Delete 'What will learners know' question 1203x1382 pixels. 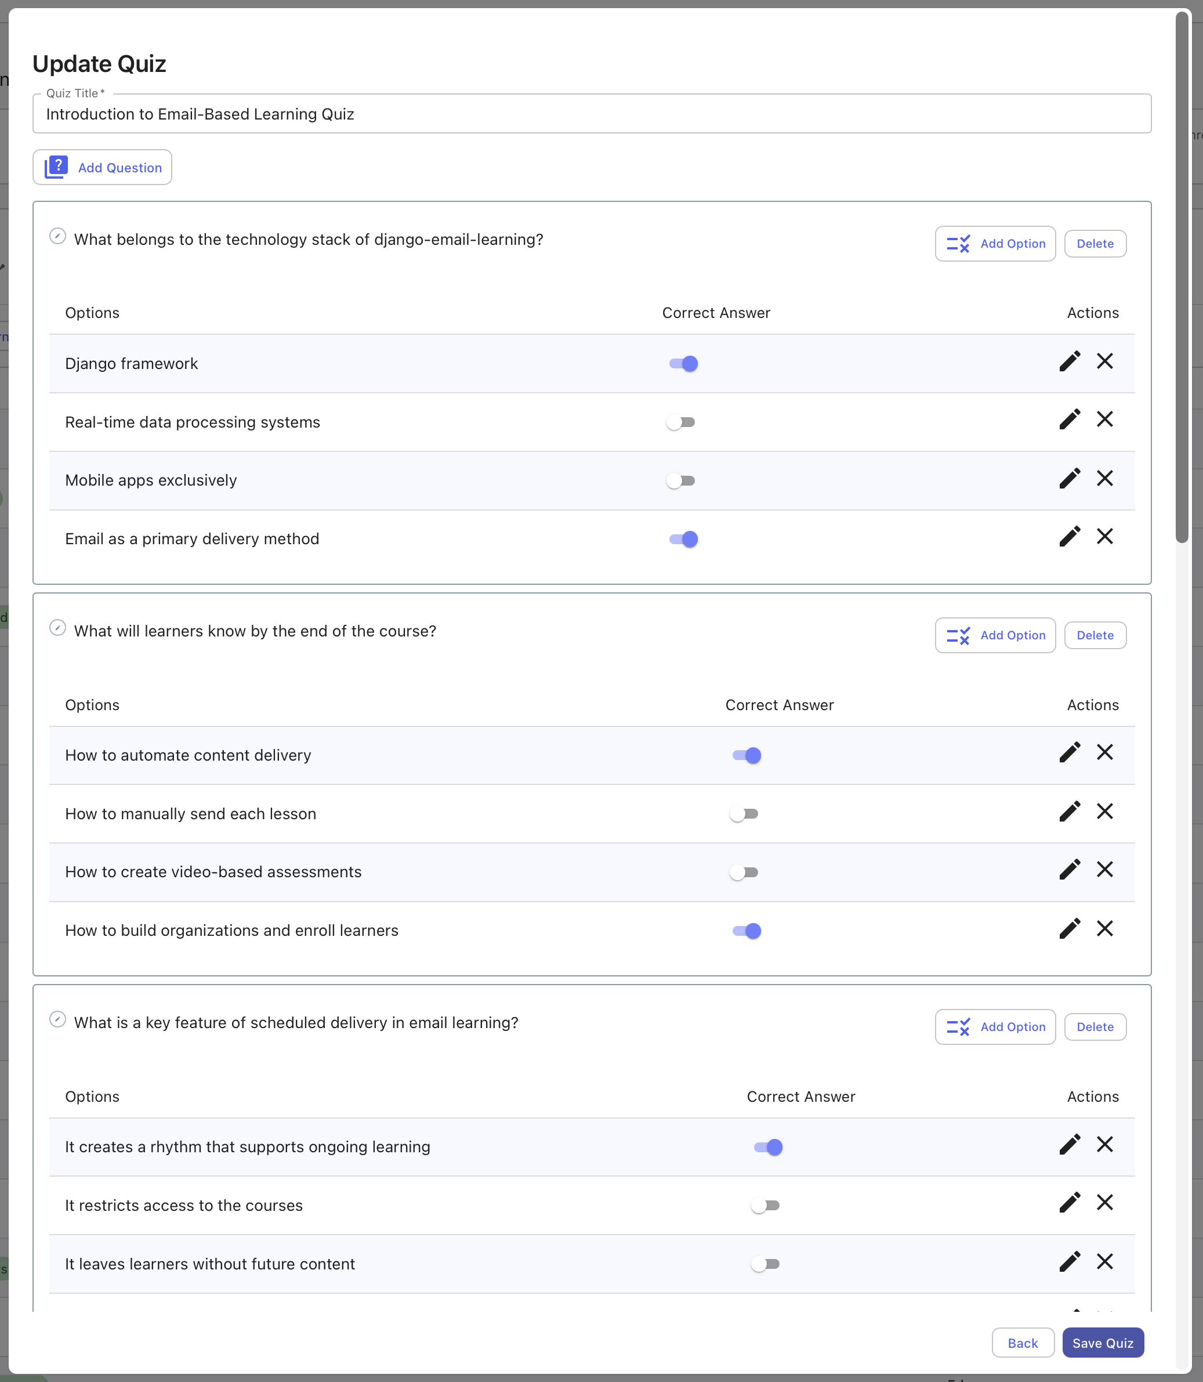click(1095, 635)
